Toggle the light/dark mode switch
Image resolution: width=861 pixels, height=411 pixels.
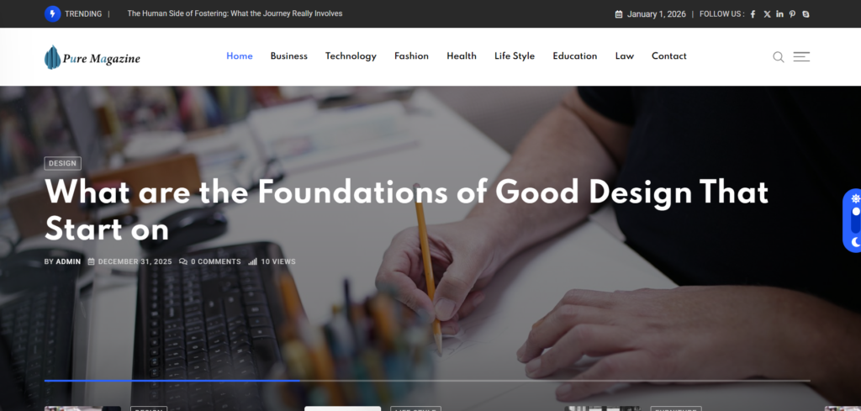click(855, 220)
